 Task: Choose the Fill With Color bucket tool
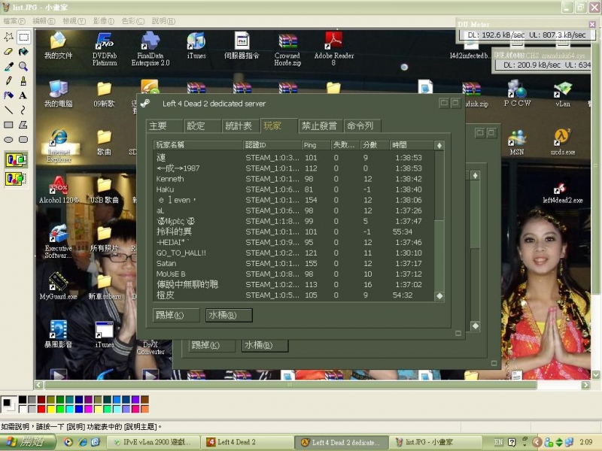pos(23,51)
